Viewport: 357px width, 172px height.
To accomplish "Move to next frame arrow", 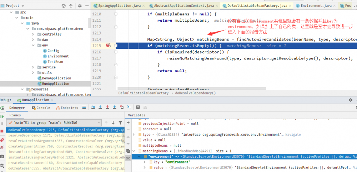I will click(x=113, y=123).
